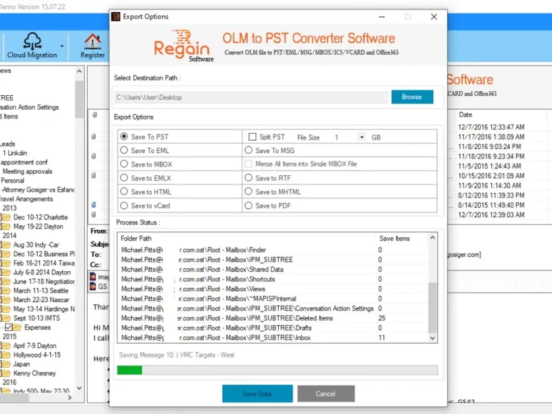
Task: Select the March 22-23 Nascar folder
Action: 41,300
